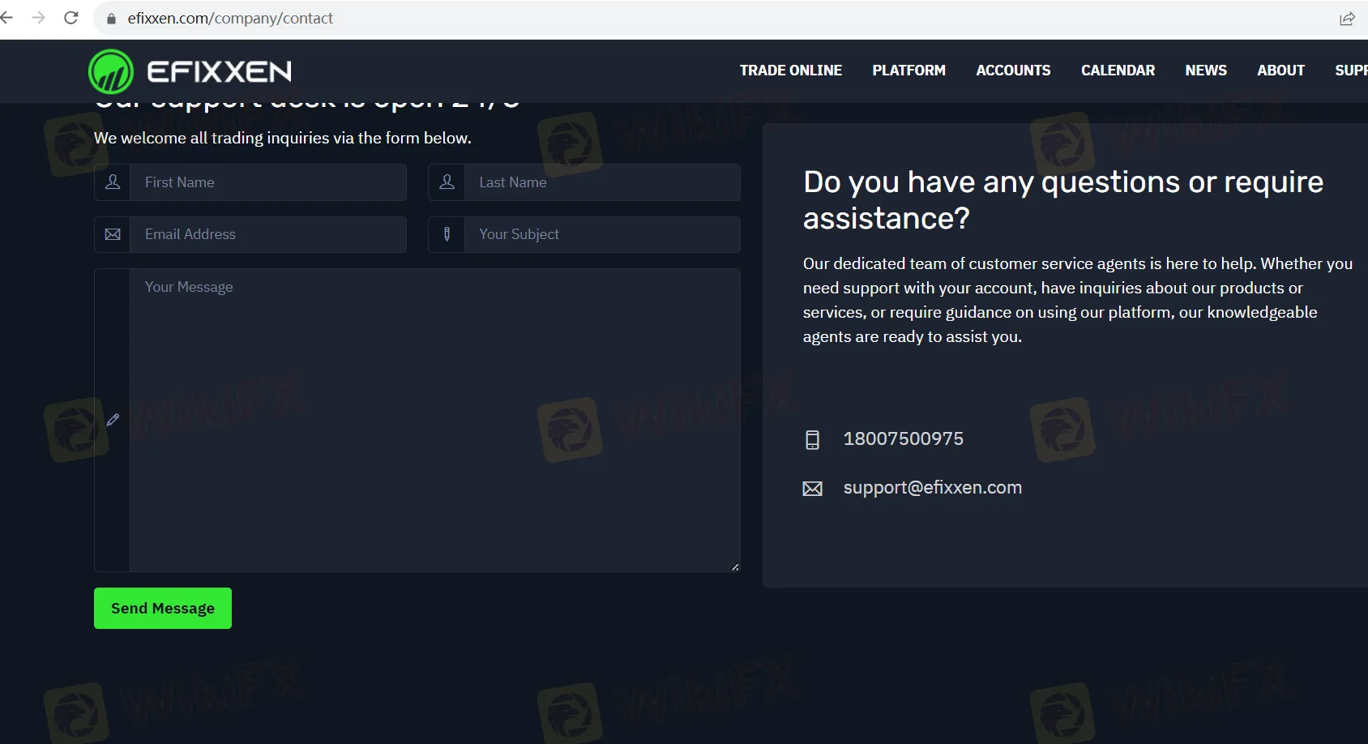Click the pen icon beside Your Subject
This screenshot has height=744, width=1368.
(447, 234)
